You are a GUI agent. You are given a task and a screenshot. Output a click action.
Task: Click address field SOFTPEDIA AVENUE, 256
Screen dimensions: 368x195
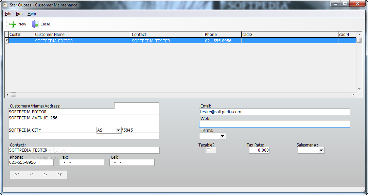84,118
